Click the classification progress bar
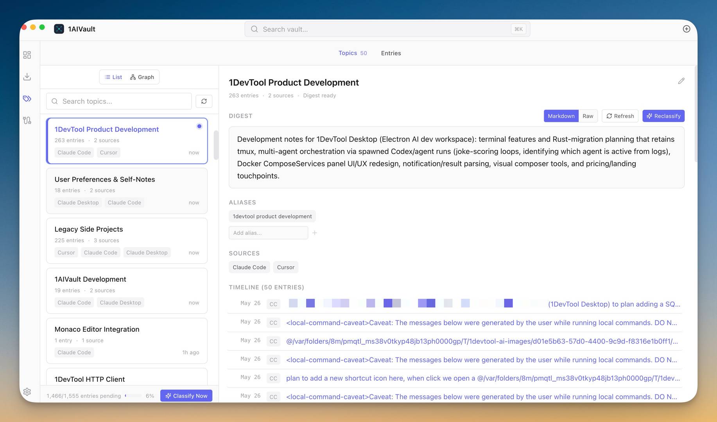 pos(133,396)
